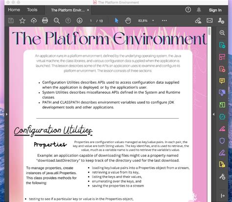Switch to the Tools tab
The height and width of the screenshot is (202, 232).
tap(32, 10)
